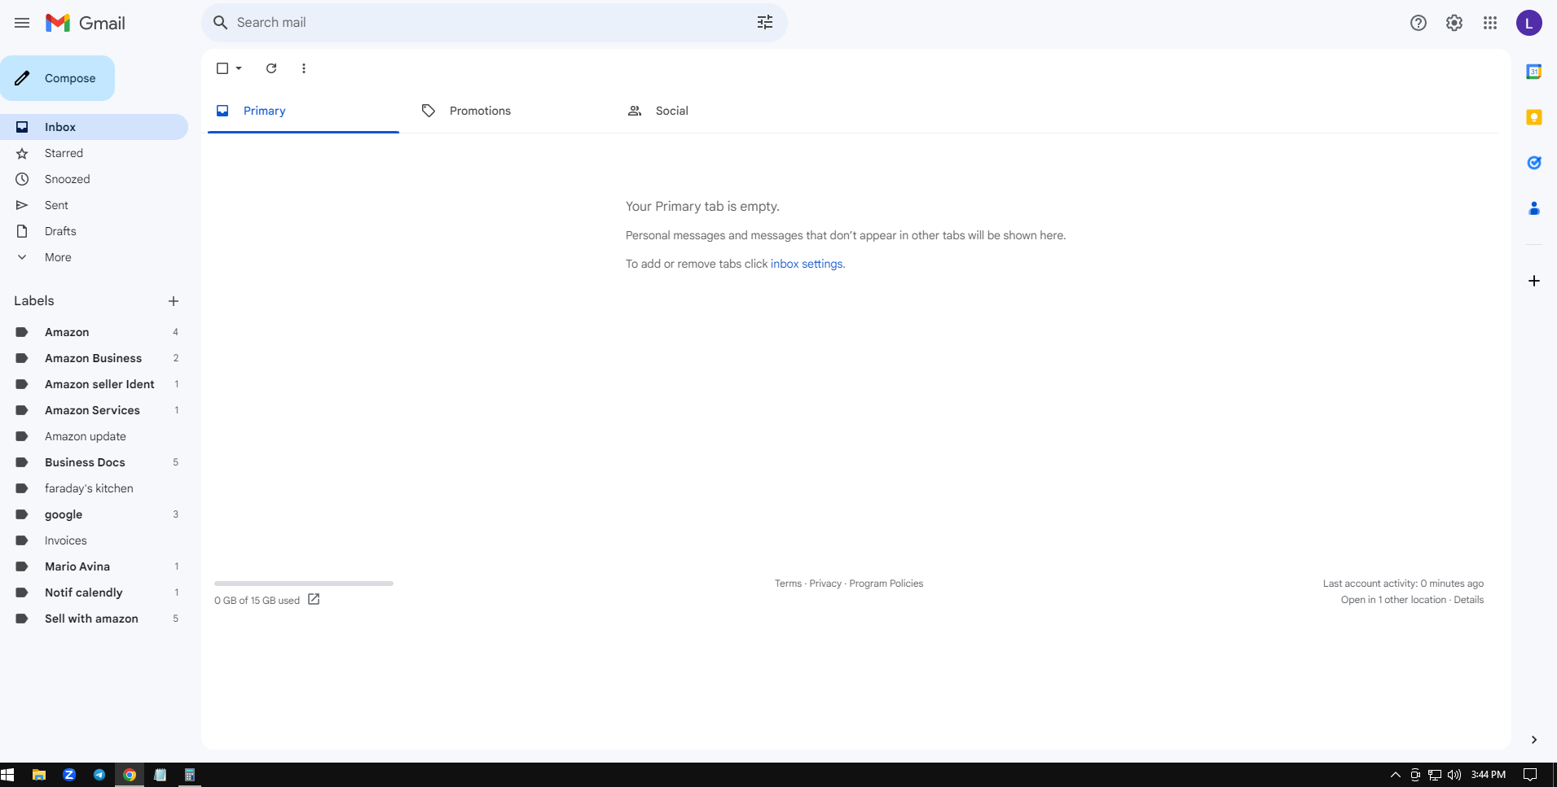1557x787 pixels.
Task: Click the inbox settings link
Action: point(807,264)
